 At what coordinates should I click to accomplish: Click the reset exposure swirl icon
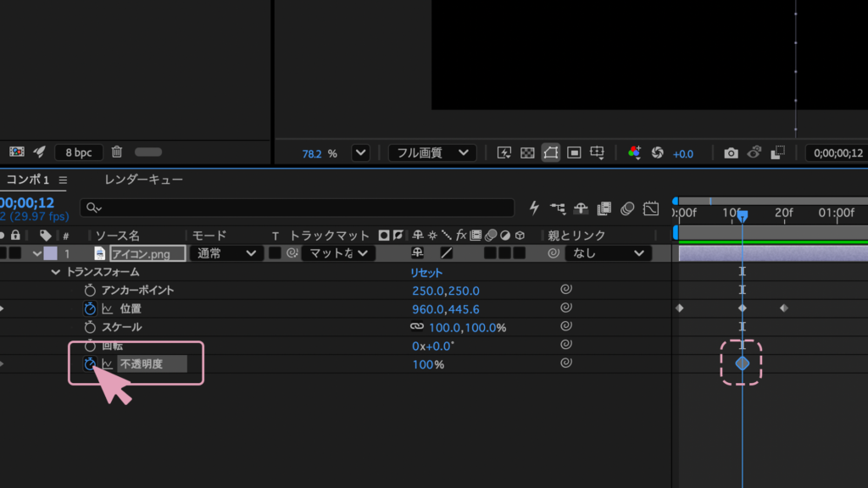point(657,152)
